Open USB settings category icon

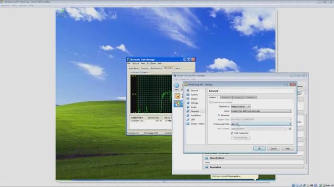(x=188, y=119)
